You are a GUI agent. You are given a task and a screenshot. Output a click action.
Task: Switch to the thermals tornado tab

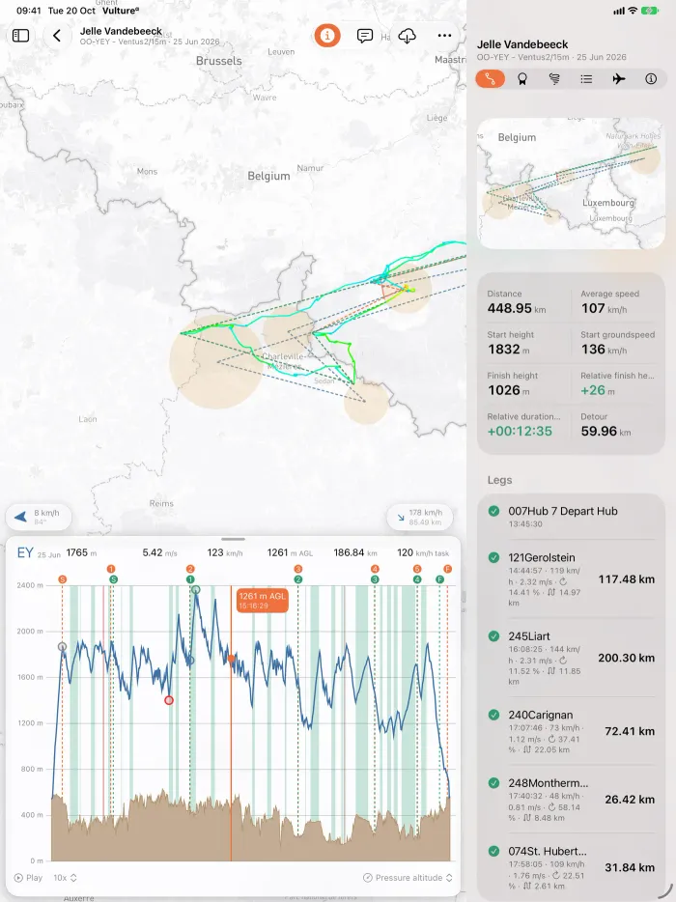(x=554, y=79)
